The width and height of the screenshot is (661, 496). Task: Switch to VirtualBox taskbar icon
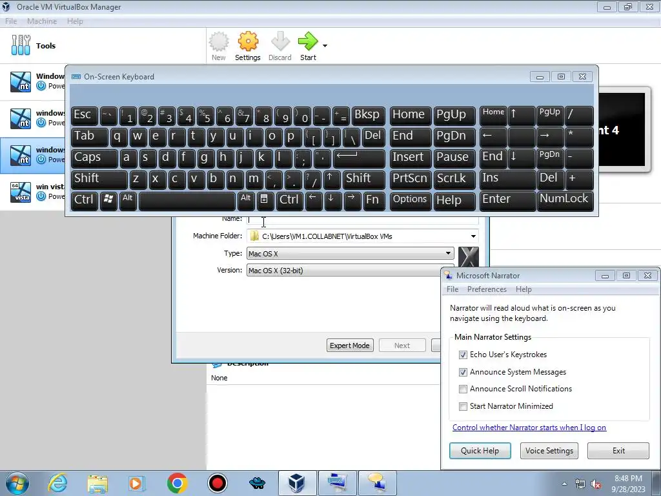point(297,483)
